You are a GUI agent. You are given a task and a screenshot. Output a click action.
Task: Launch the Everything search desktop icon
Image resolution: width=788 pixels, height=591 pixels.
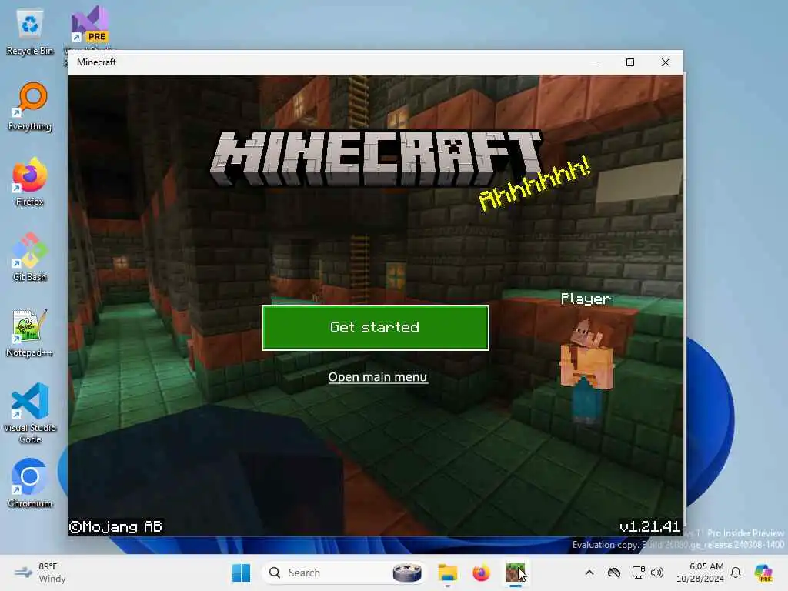[30, 106]
